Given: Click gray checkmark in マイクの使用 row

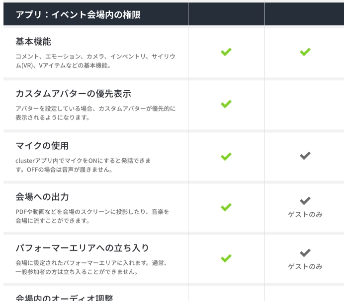Looking at the screenshot, I should tap(305, 156).
